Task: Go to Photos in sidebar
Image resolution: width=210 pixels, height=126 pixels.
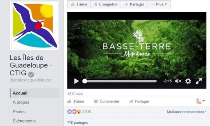Action: pyautogui.click(x=19, y=112)
